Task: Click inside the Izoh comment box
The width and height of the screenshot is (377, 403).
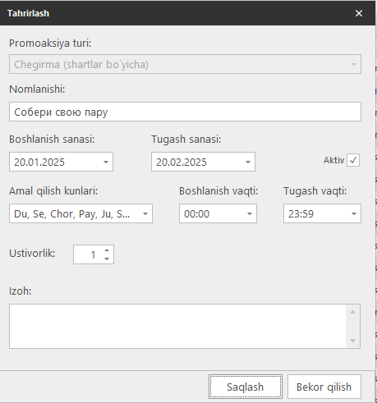Action: (x=177, y=326)
